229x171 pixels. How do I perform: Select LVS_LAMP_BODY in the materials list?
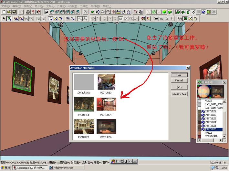(214, 104)
